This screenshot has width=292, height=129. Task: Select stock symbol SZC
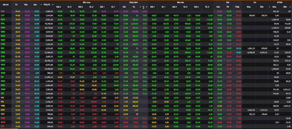point(3,12)
